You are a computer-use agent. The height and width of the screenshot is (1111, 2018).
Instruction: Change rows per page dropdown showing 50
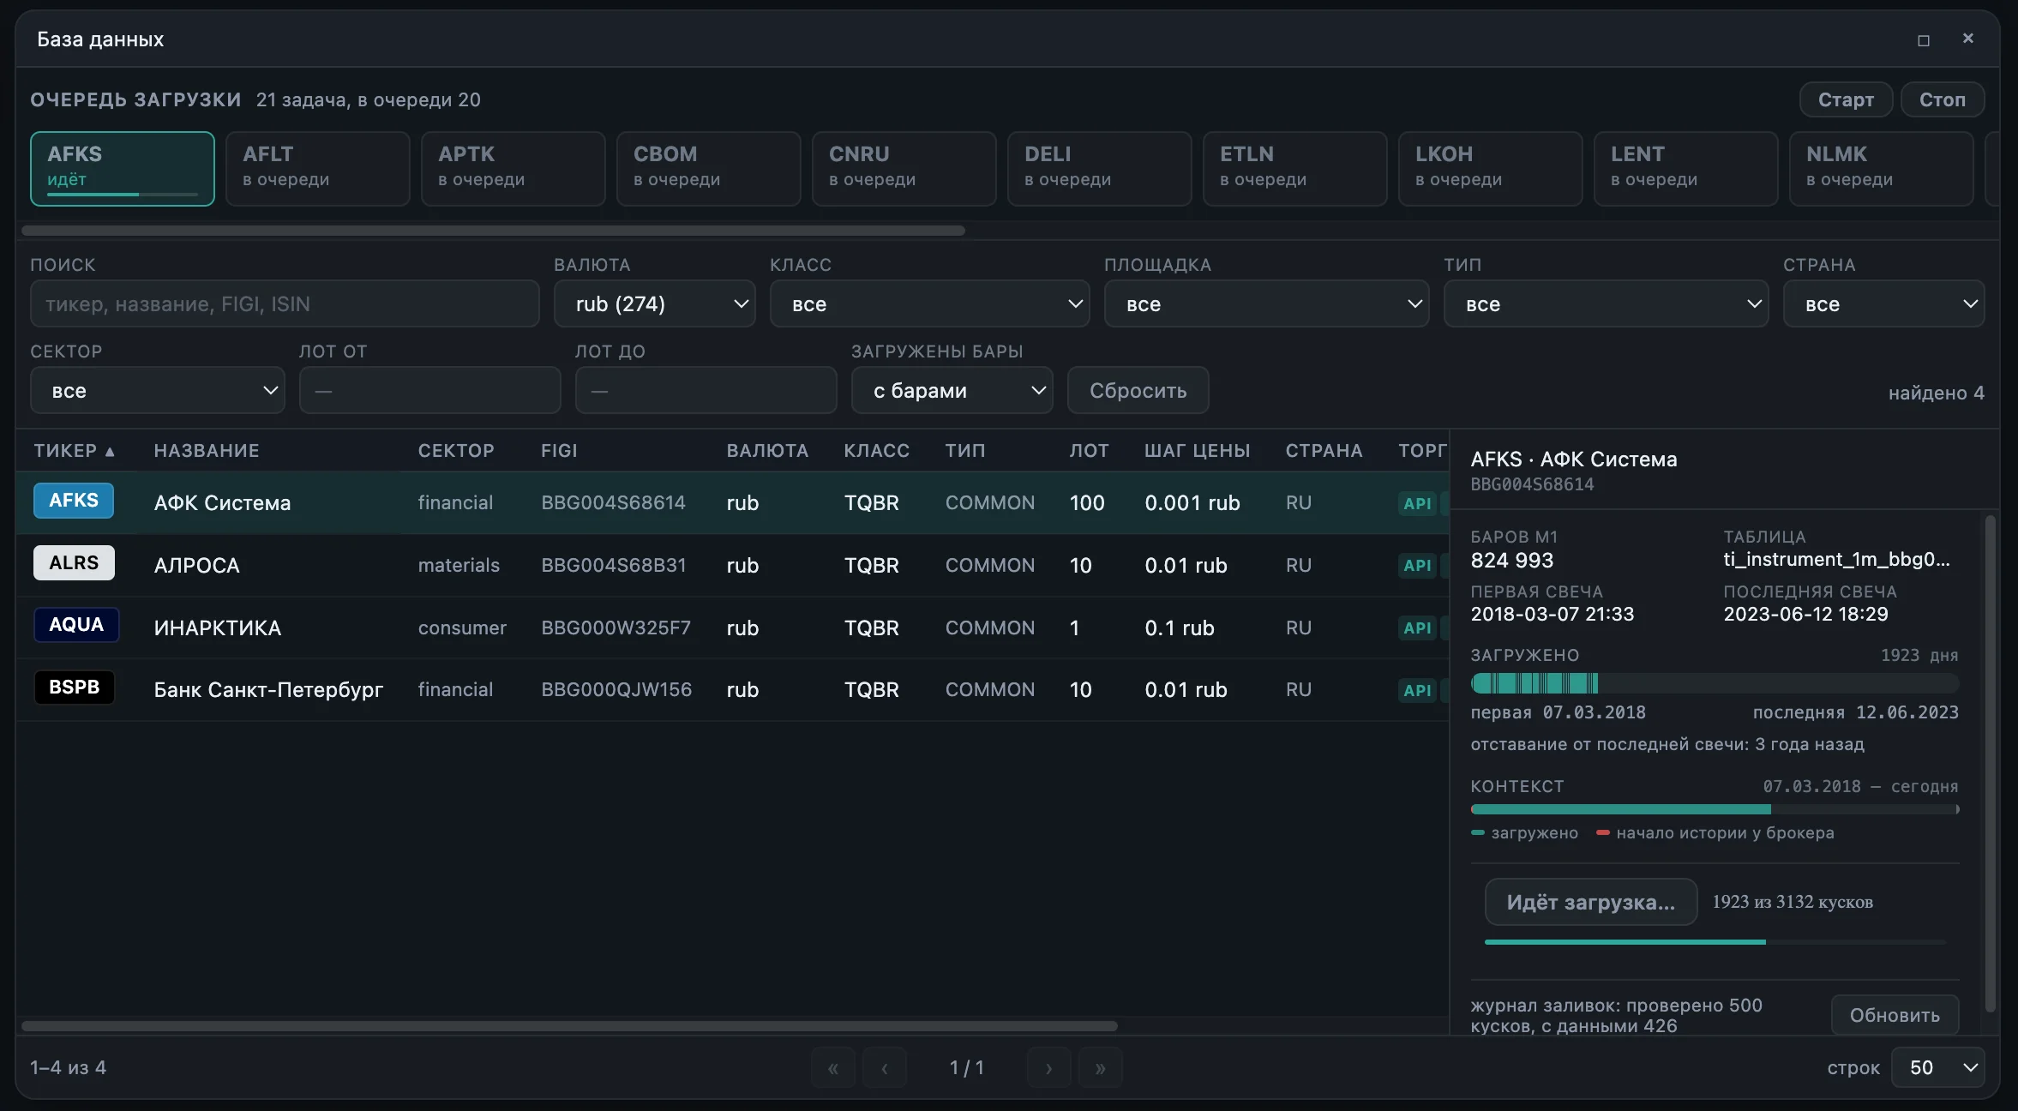[1938, 1068]
